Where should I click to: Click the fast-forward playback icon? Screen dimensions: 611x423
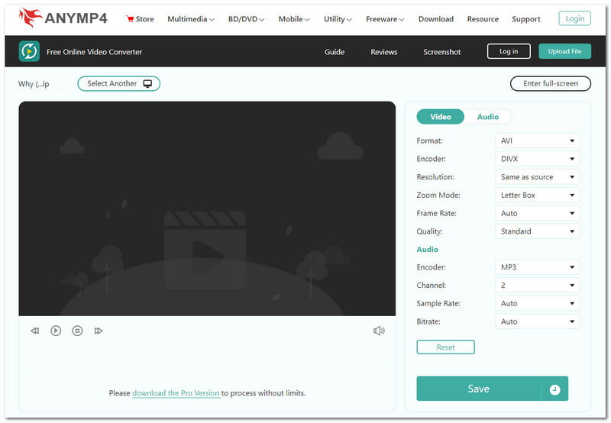click(x=99, y=331)
